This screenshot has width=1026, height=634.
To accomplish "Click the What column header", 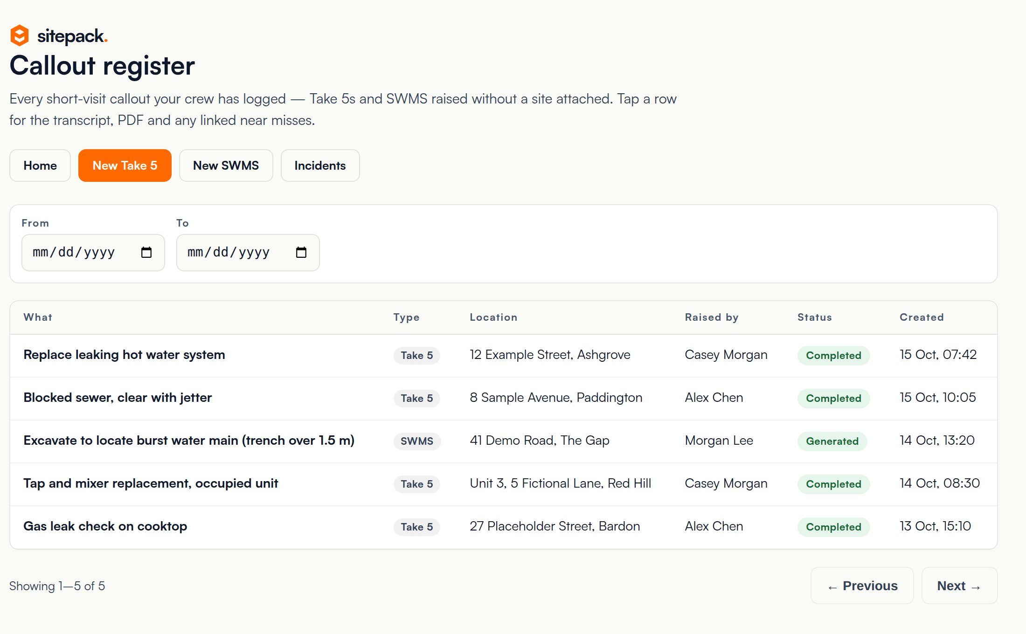I will pos(38,317).
